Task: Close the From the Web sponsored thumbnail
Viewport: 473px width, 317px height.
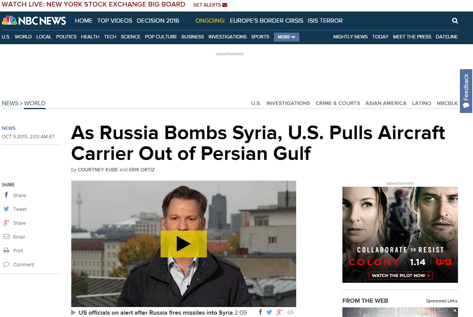Action: (x=455, y=310)
